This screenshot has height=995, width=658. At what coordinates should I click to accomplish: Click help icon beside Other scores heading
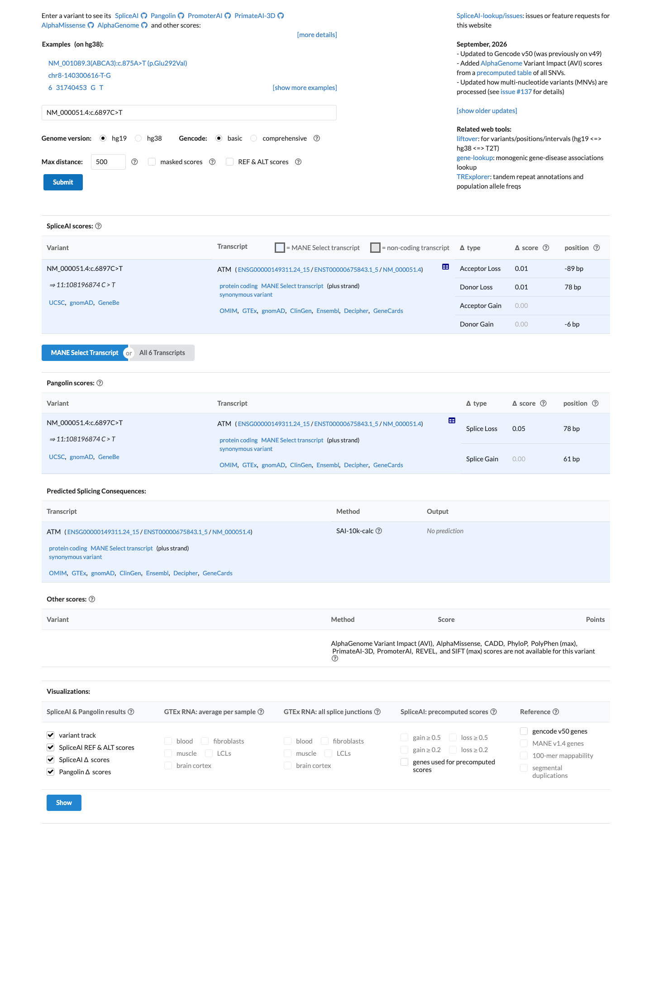(92, 599)
